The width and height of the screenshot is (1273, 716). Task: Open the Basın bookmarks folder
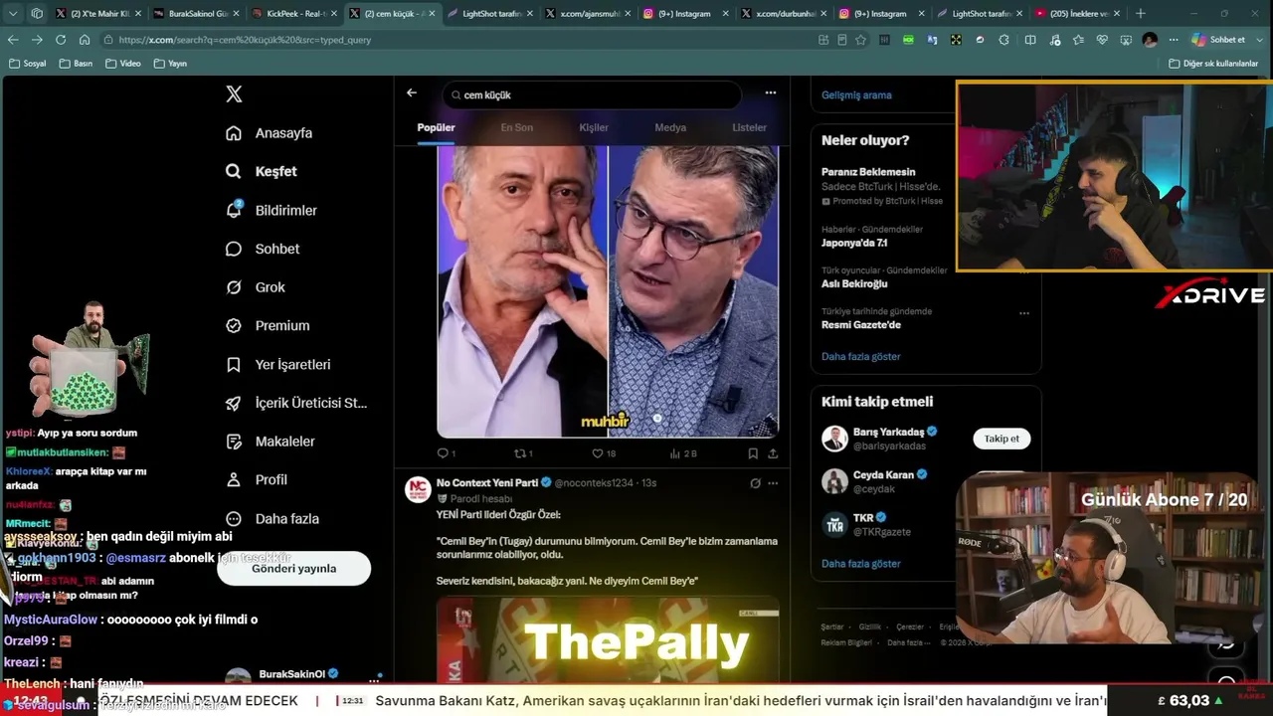tap(76, 64)
